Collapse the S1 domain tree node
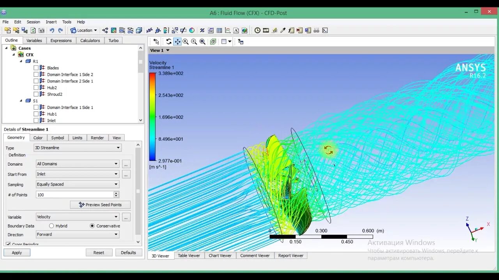499x280 pixels. tap(21, 101)
